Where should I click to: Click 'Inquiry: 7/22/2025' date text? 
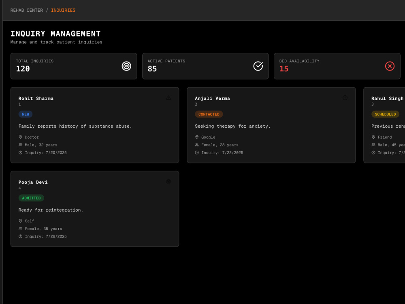222,153
